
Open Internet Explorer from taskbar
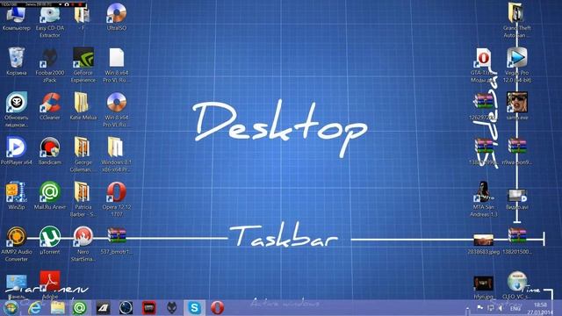coord(35,308)
